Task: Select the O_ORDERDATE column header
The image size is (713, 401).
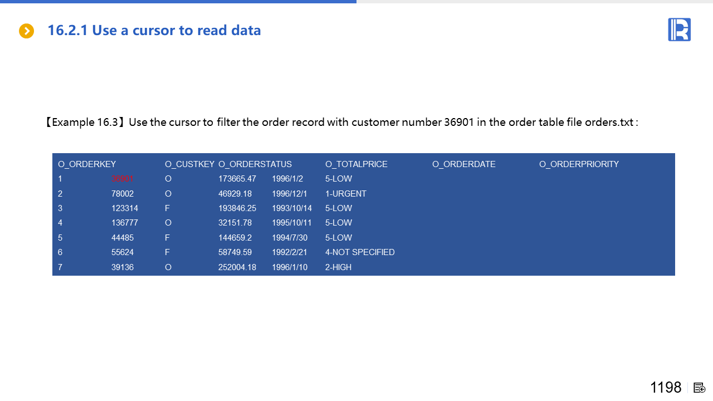Action: (464, 164)
